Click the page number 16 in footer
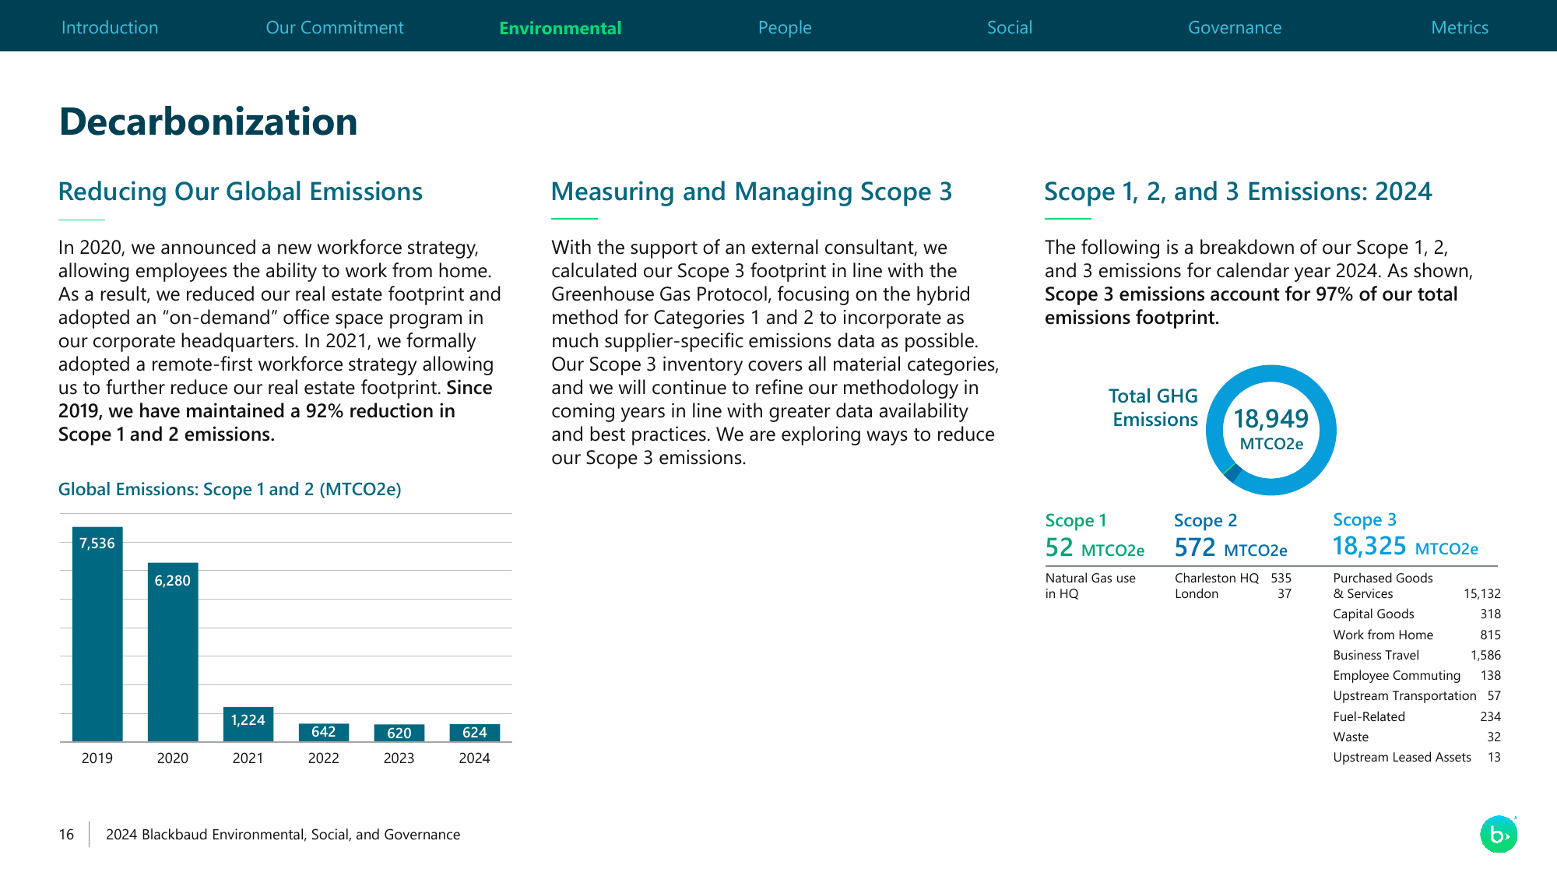 coord(66,834)
